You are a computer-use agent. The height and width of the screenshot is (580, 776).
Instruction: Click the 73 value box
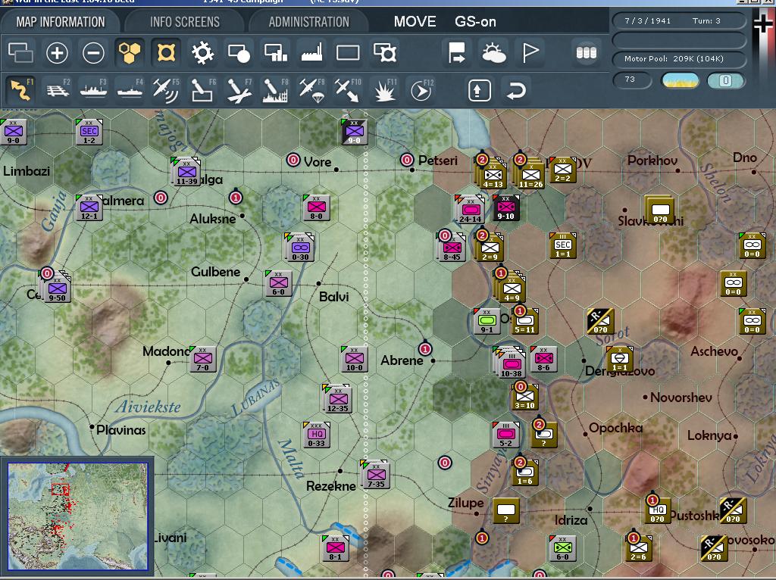pos(632,80)
